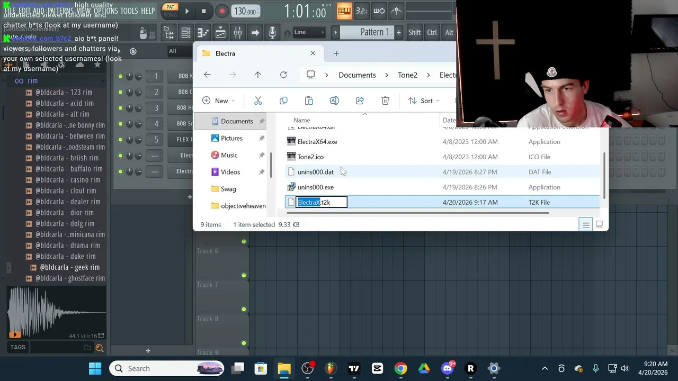Select the '@bldcarla - 123 rim' sample
The width and height of the screenshot is (678, 381).
coord(64,92)
